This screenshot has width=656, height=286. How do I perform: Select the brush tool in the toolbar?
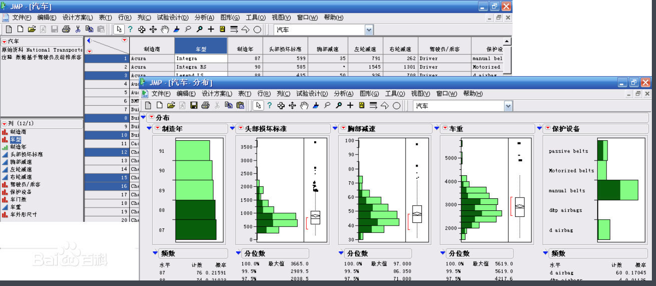[x=316, y=106]
